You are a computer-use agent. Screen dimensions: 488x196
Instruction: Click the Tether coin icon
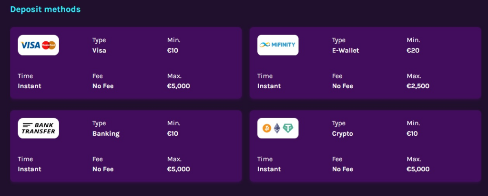tap(288, 128)
